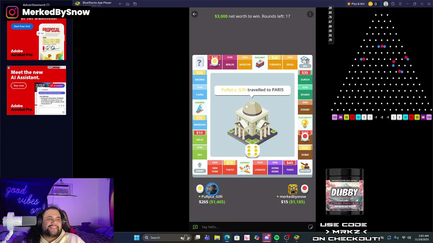
Task: Select the Paris property tile
Action: (290, 167)
